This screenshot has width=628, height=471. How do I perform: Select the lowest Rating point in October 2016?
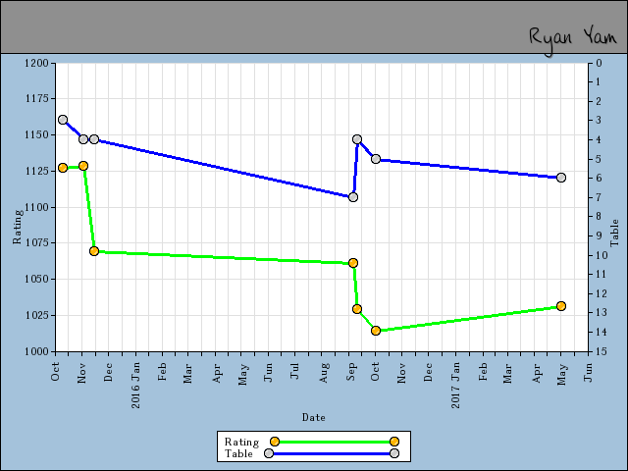(376, 331)
